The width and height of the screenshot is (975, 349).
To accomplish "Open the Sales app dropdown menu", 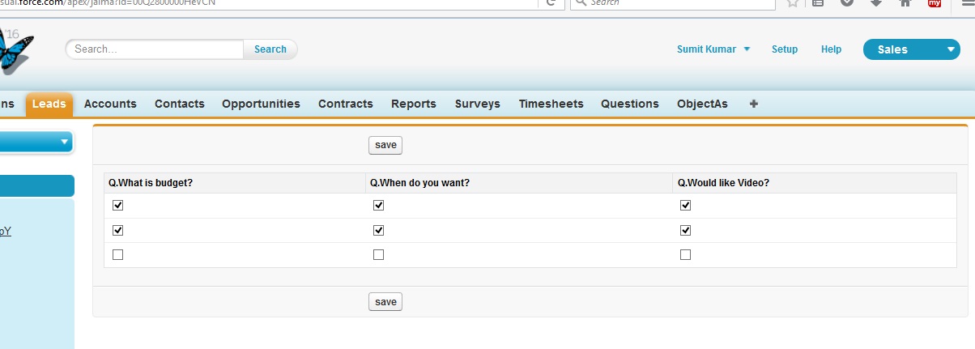I will pyautogui.click(x=912, y=49).
